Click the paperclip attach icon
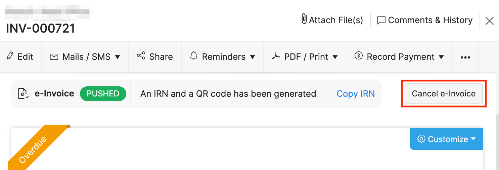 (304, 19)
